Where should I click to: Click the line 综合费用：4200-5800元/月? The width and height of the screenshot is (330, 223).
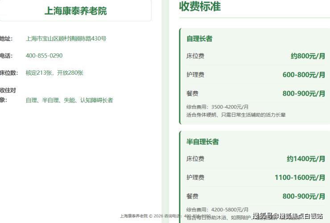coord(218,210)
